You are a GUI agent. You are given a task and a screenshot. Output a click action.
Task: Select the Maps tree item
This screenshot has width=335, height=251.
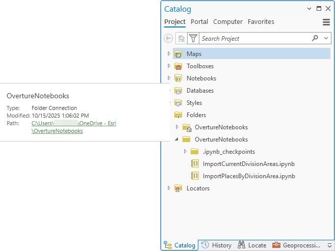tap(251, 54)
